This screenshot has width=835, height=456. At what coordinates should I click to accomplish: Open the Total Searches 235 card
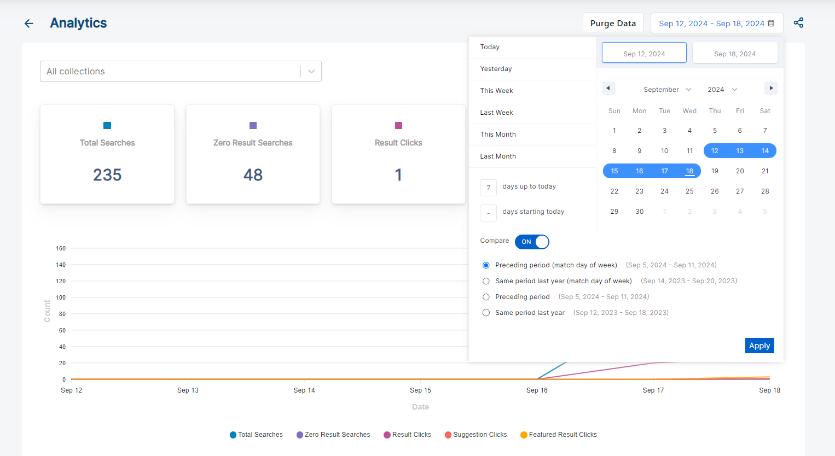click(107, 154)
